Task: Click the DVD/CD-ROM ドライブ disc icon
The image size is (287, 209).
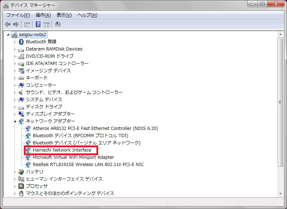Action: pyautogui.click(x=21, y=56)
